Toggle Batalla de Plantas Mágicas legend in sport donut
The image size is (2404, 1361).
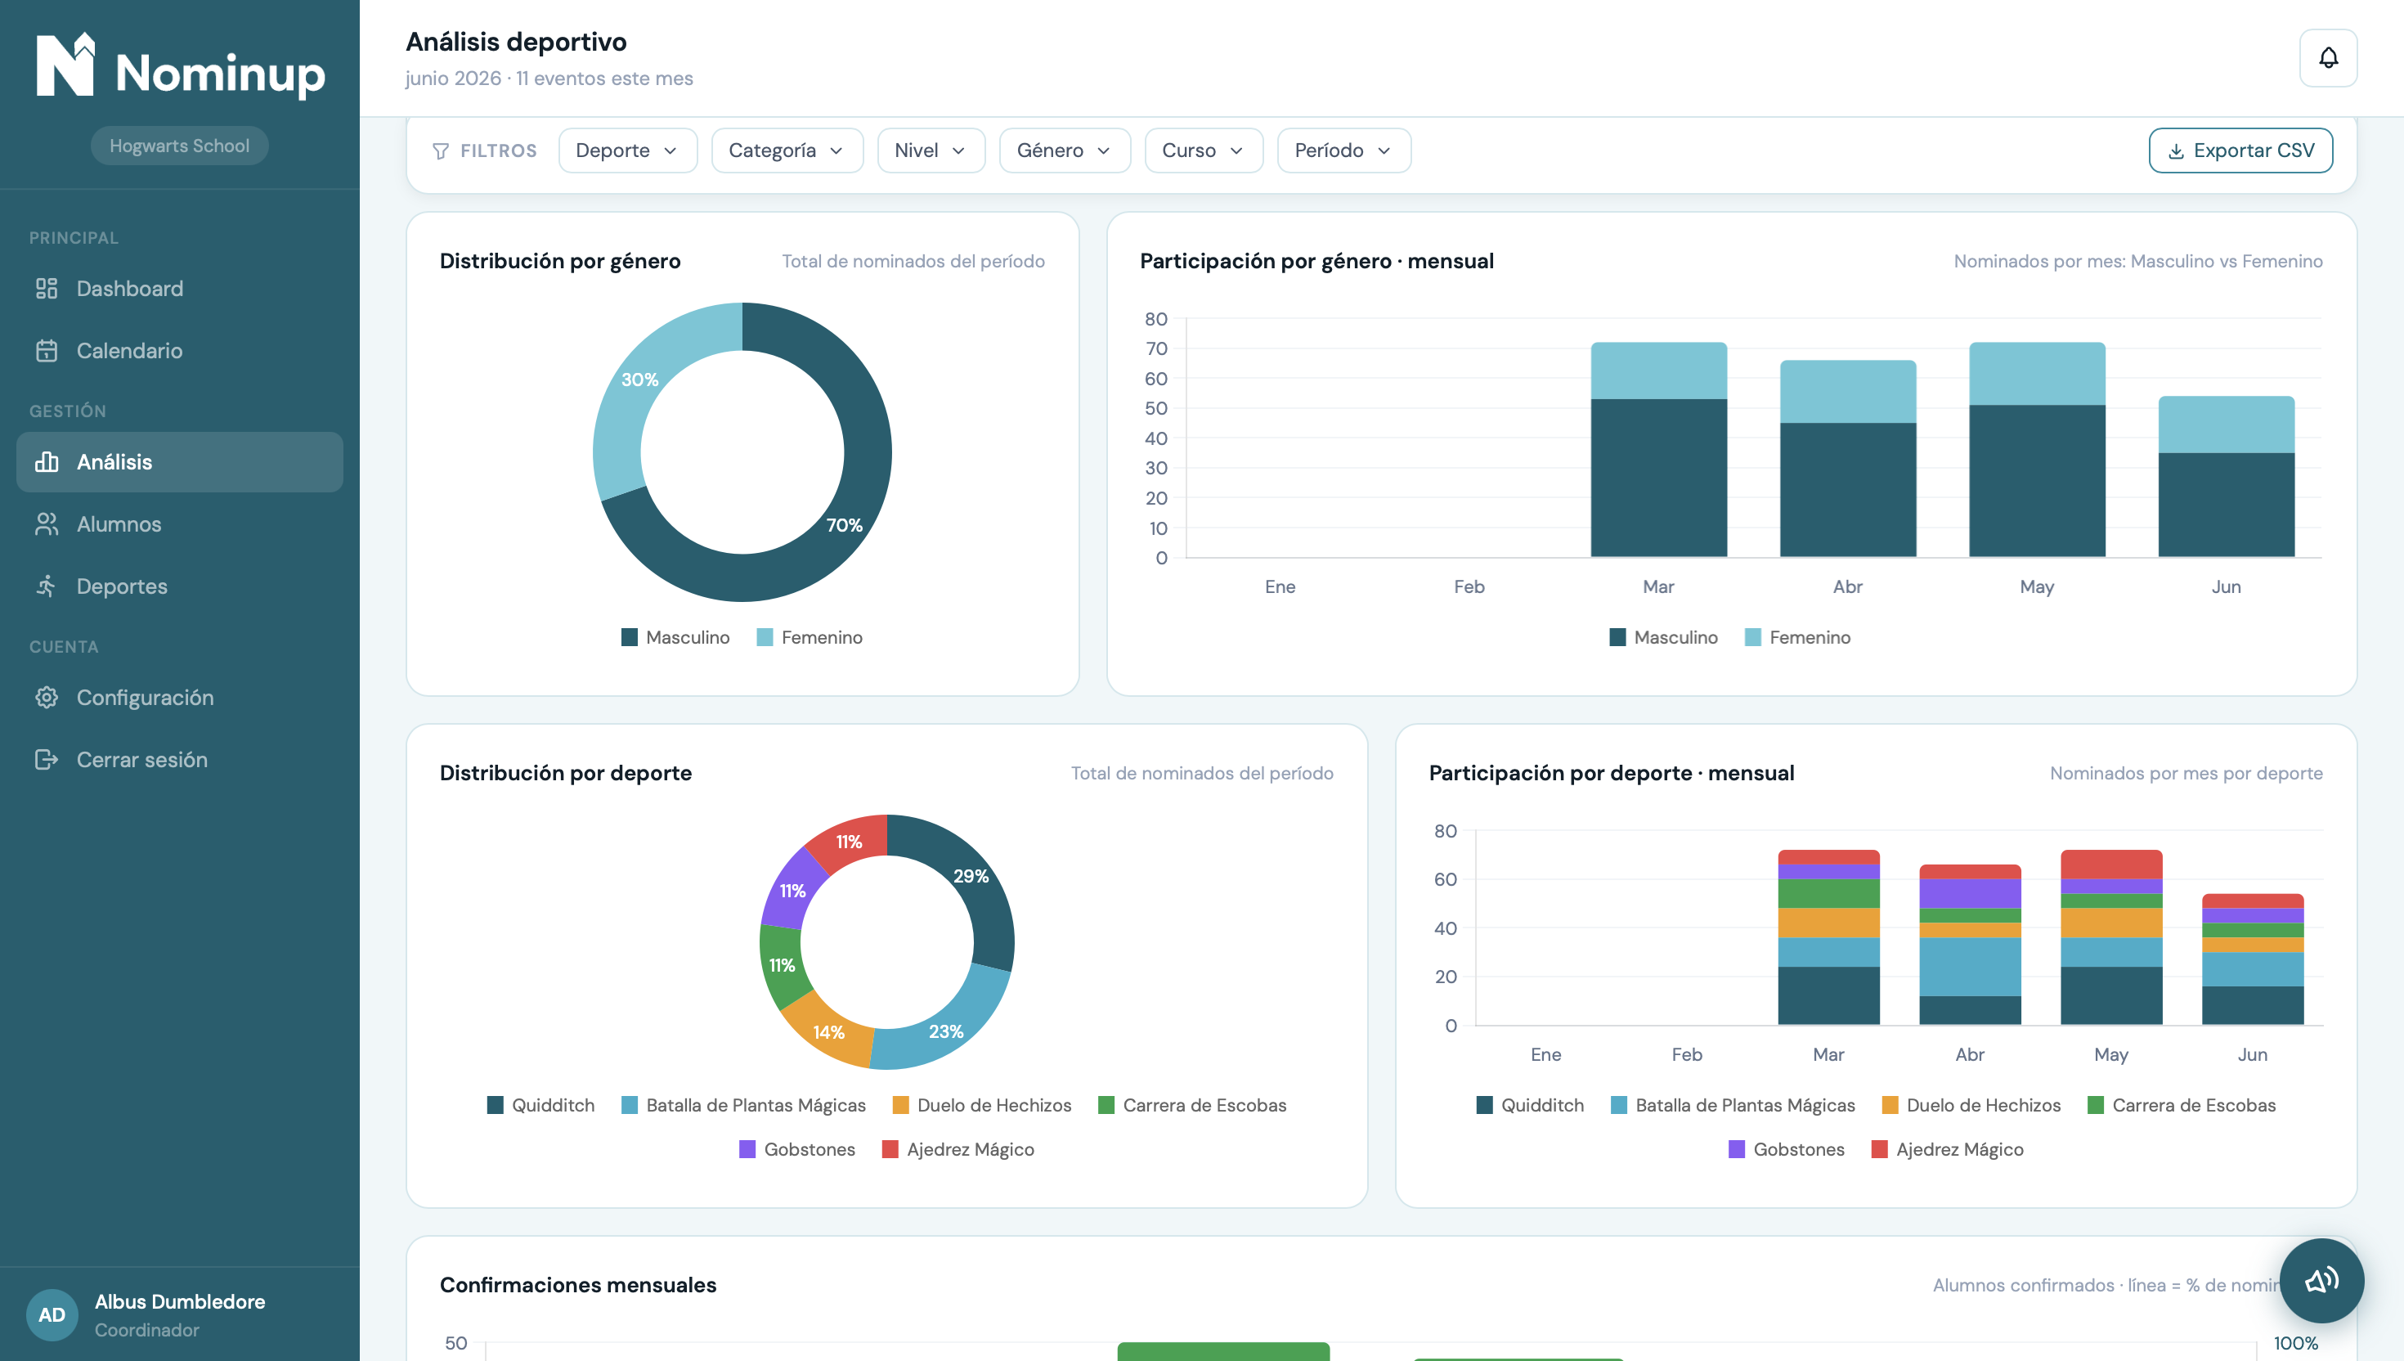(744, 1105)
